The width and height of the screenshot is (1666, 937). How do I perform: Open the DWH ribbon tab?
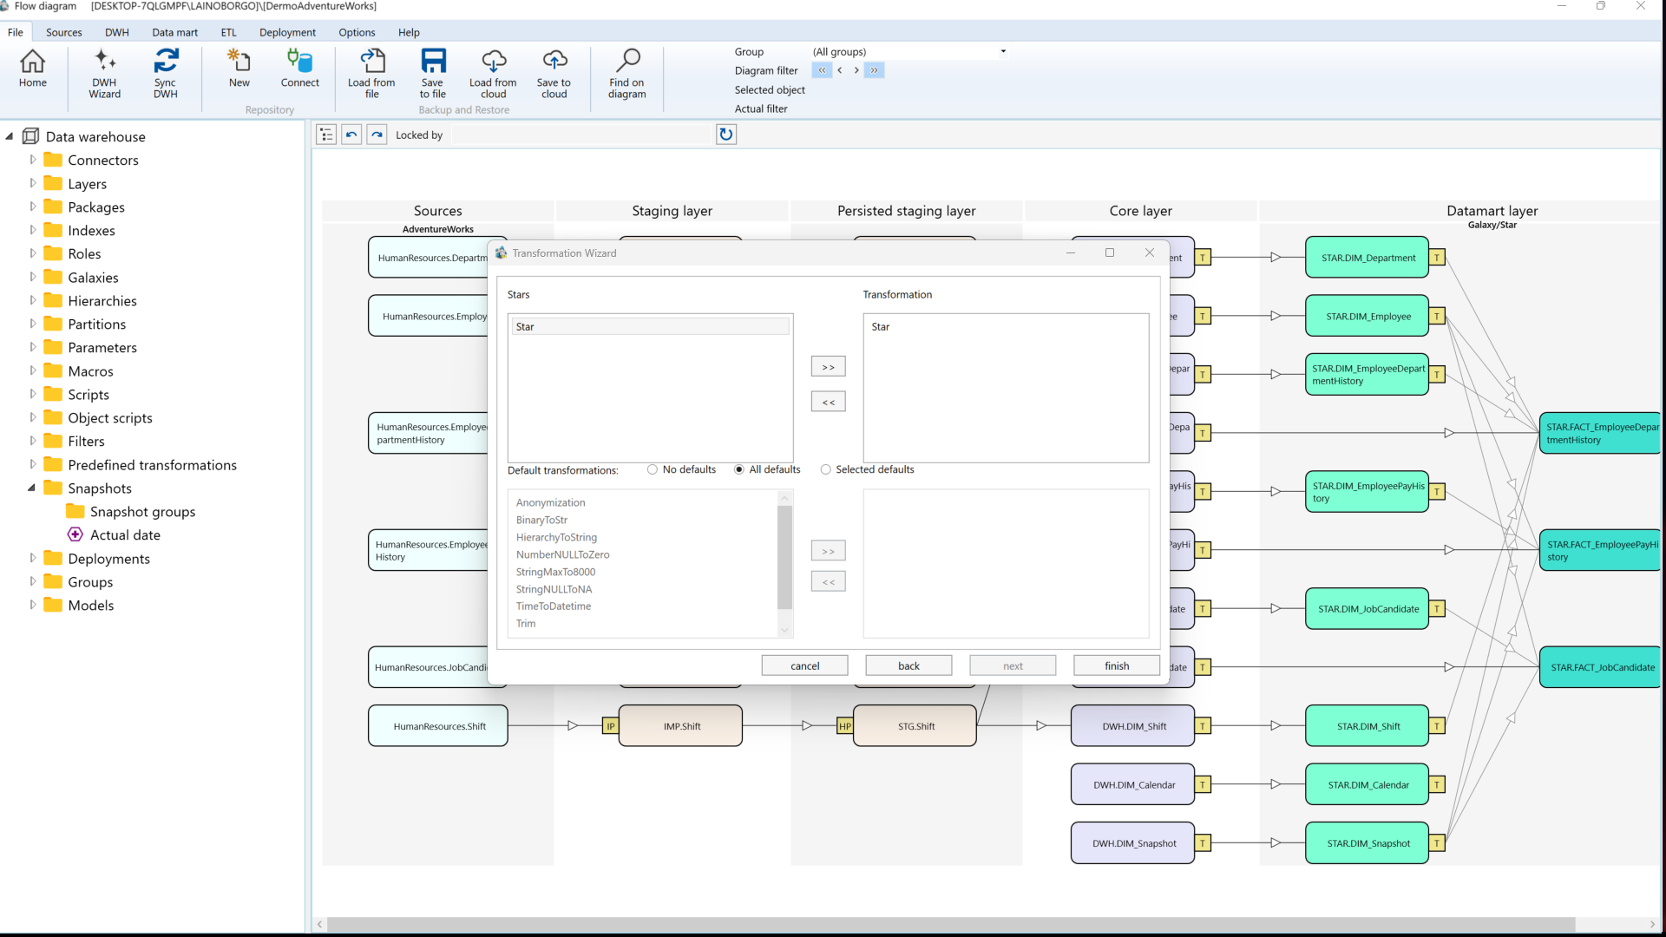pyautogui.click(x=117, y=32)
